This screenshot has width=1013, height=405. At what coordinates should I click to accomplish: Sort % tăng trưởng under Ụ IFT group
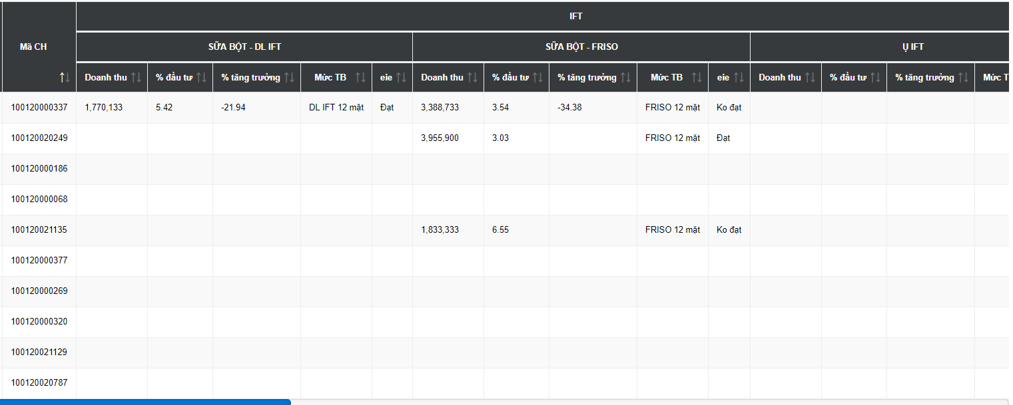pyautogui.click(x=963, y=78)
